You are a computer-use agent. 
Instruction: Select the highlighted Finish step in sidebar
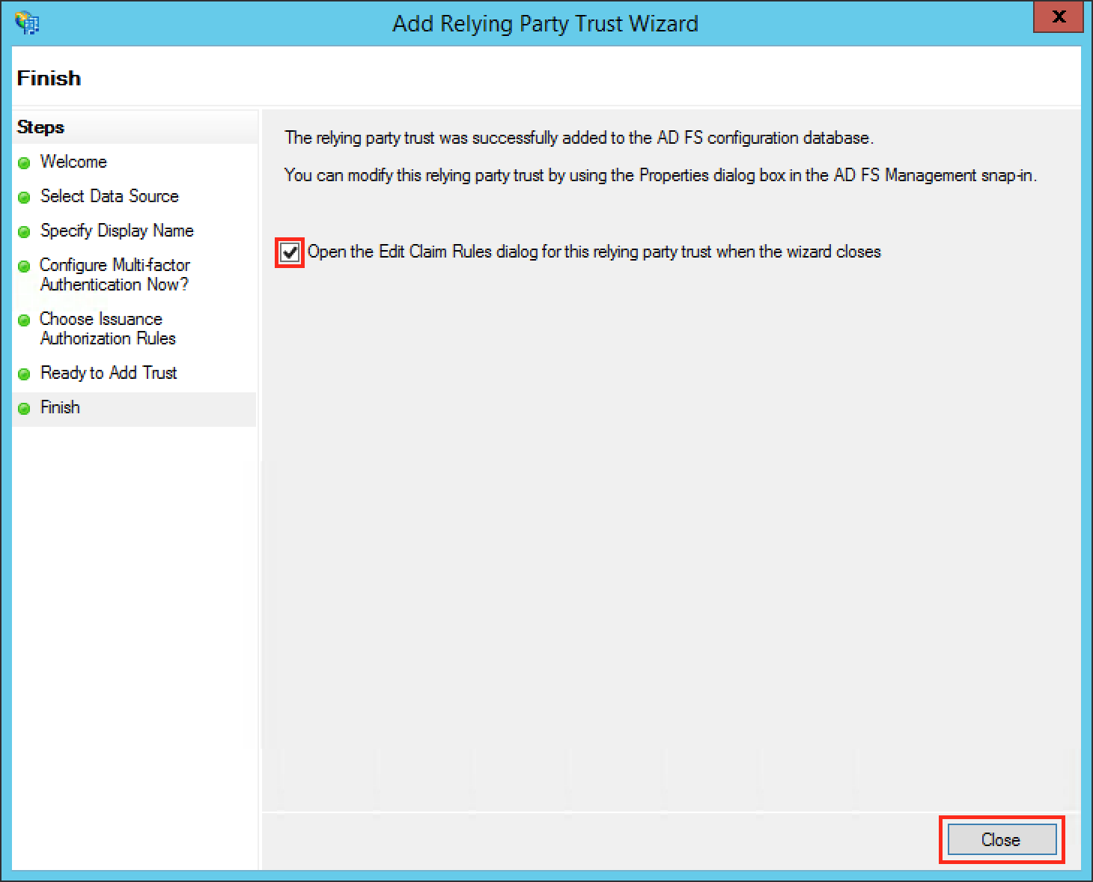pos(60,407)
